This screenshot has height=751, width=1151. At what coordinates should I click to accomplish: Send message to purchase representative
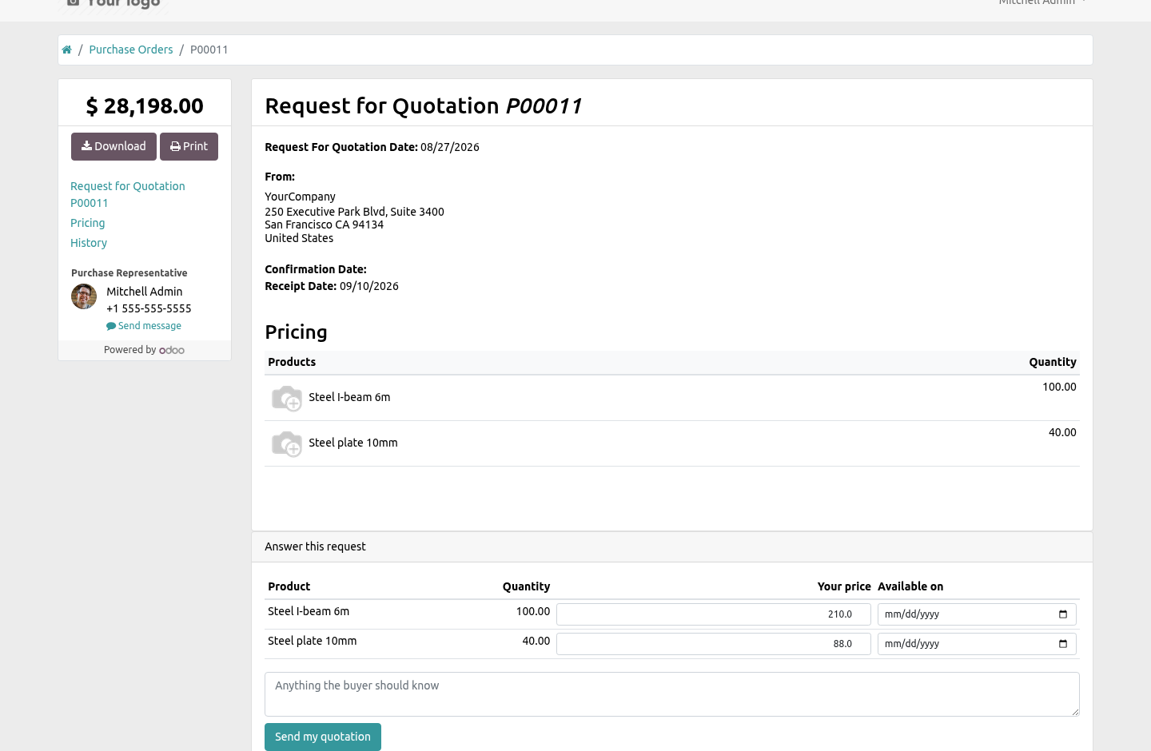click(144, 326)
